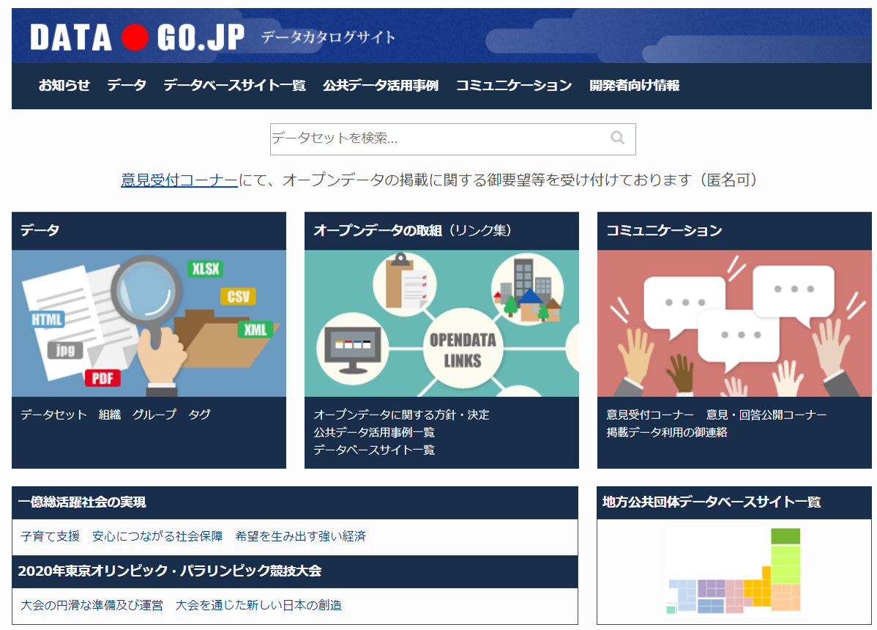Open コミュニケーション in the navigation bar

point(513,85)
